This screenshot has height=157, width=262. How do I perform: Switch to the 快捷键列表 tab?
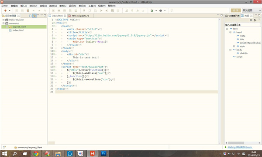232,16
